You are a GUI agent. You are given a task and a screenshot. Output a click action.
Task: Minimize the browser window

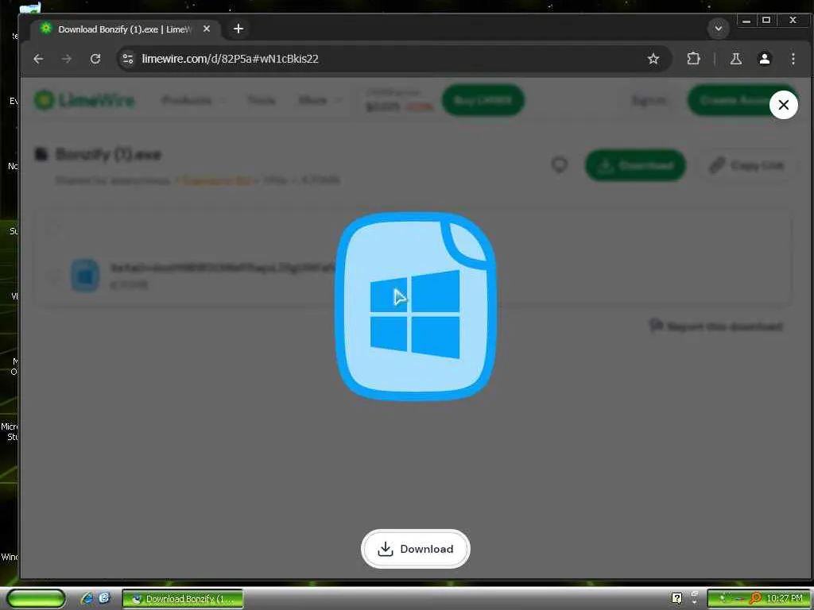746,21
